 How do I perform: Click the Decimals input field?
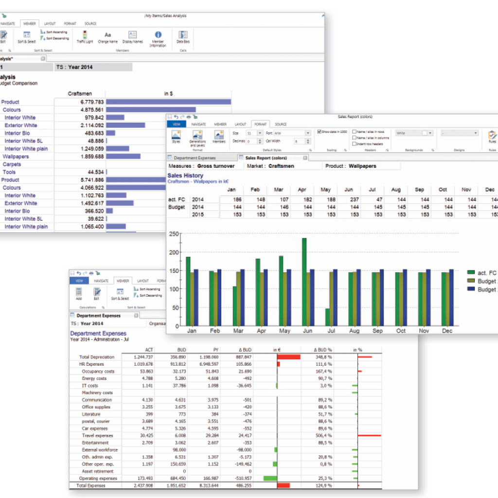click(251, 142)
